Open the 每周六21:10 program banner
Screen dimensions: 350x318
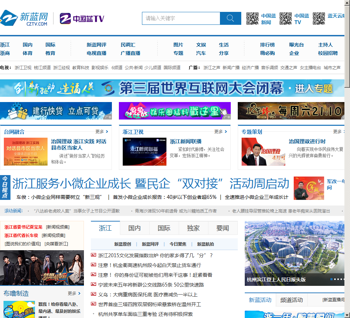pos(291,111)
